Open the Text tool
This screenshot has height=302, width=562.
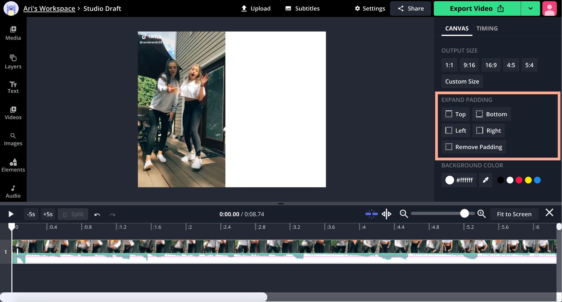pos(13,87)
